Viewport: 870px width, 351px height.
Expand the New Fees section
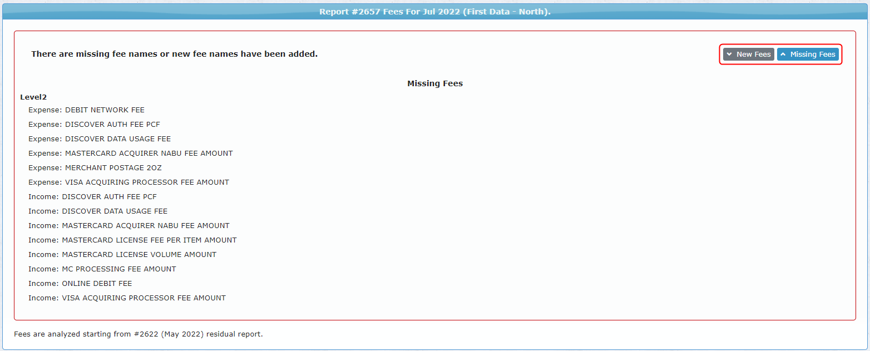(x=748, y=54)
